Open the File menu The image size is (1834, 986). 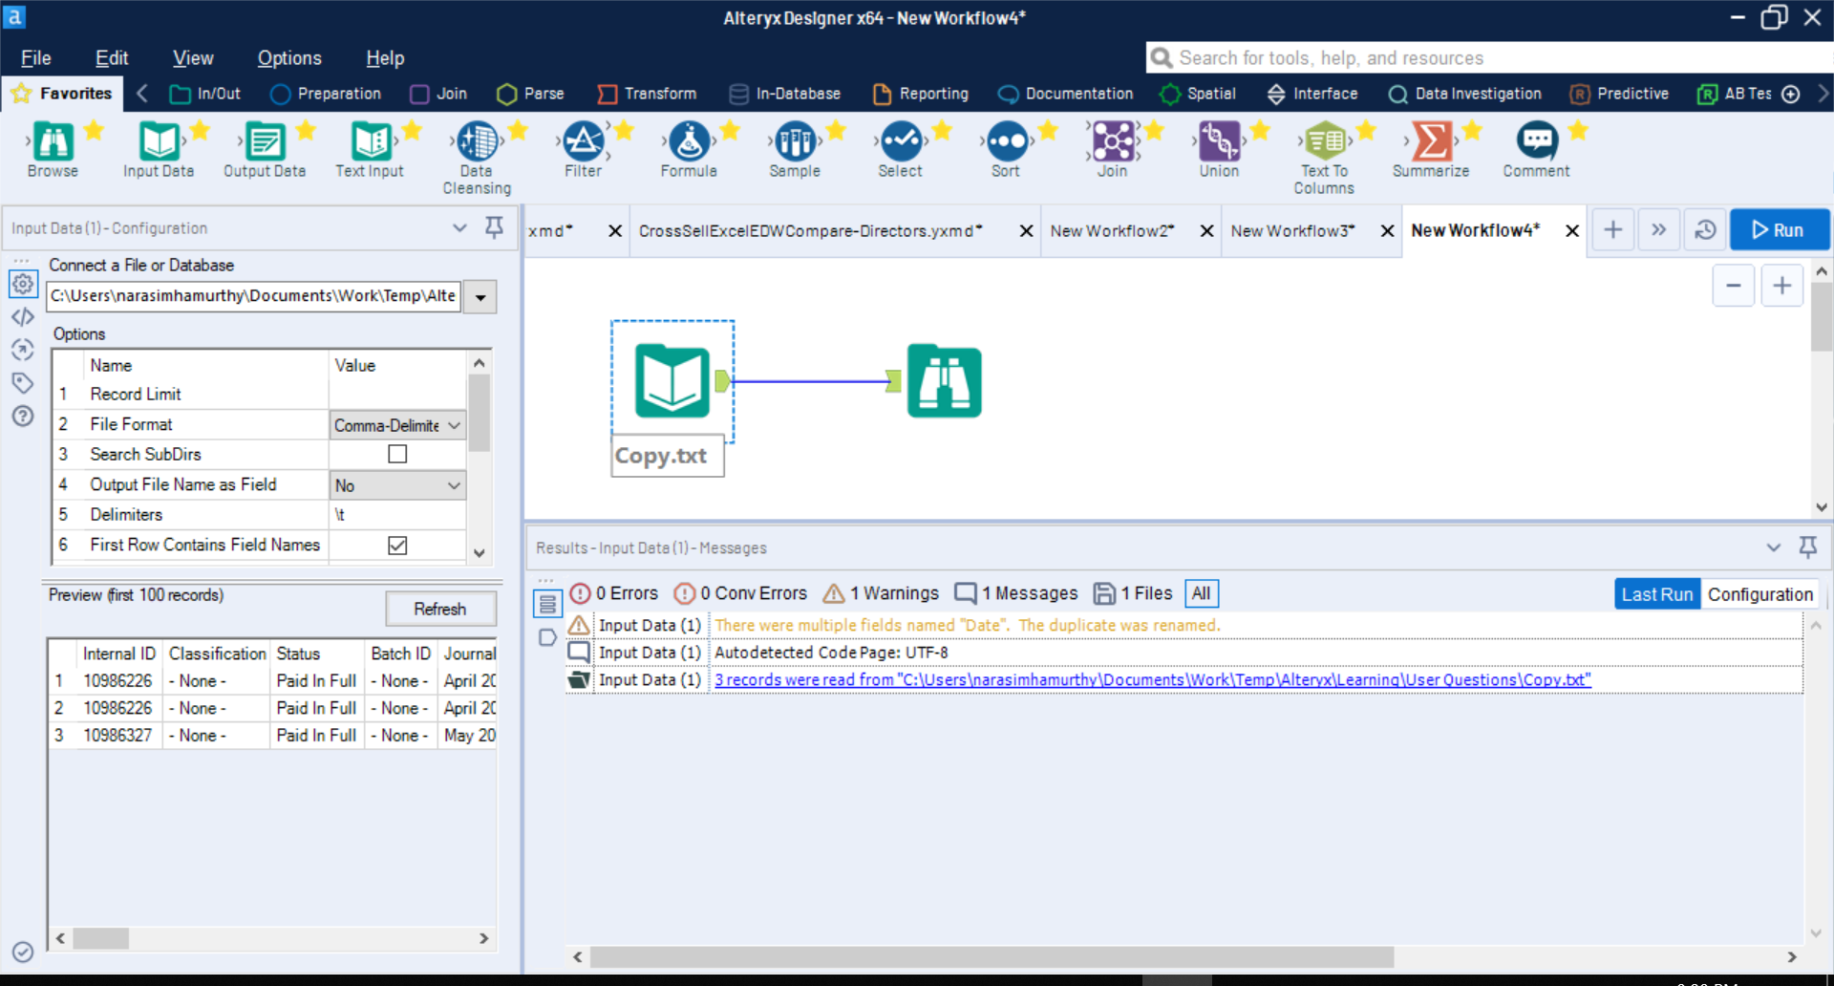click(x=36, y=58)
